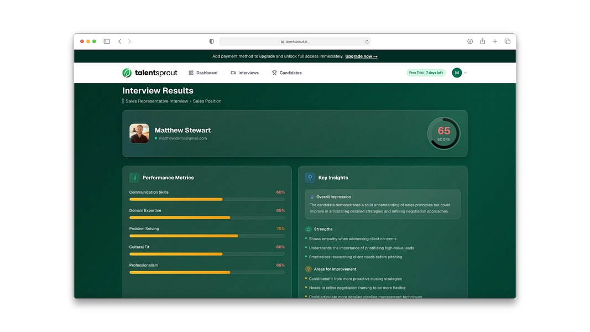The image size is (590, 332).
Task: Click the Key Insights lightbulb icon
Action: (x=310, y=178)
